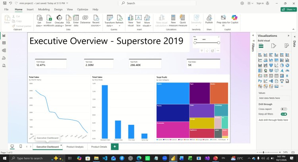Open settings gear in title bar

click(x=242, y=3)
